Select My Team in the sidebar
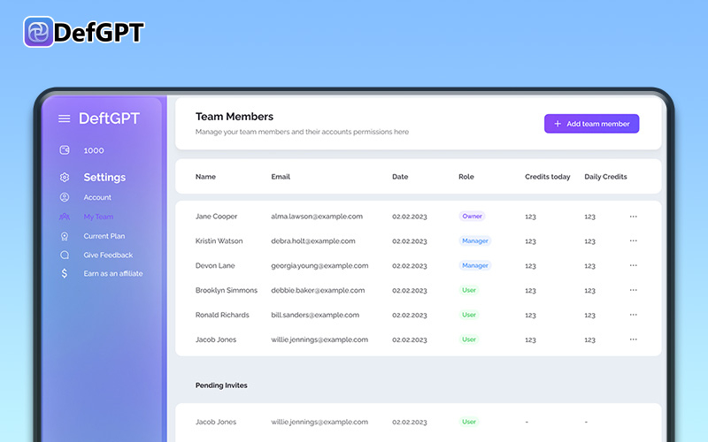The image size is (708, 442). pyautogui.click(x=98, y=217)
